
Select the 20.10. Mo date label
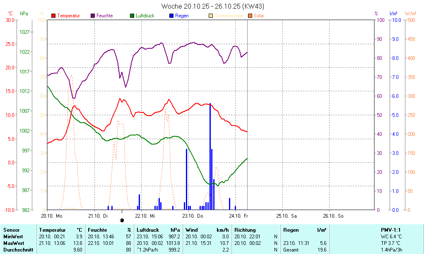(x=52, y=216)
